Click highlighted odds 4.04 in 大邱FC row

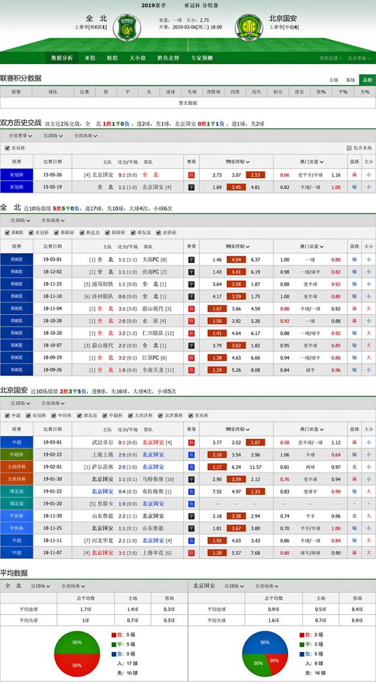pyautogui.click(x=236, y=259)
